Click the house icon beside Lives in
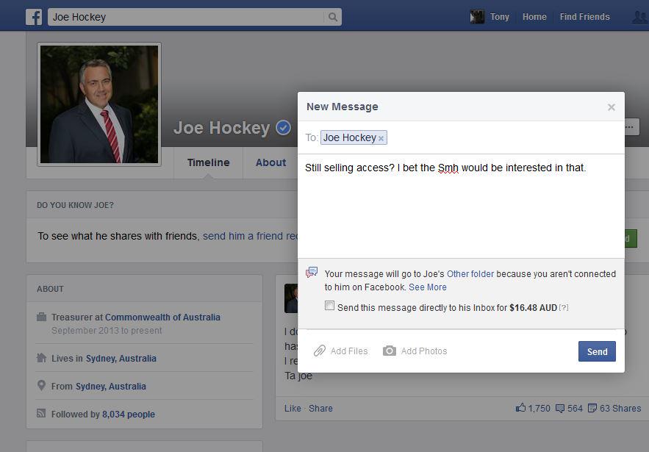 (41, 358)
